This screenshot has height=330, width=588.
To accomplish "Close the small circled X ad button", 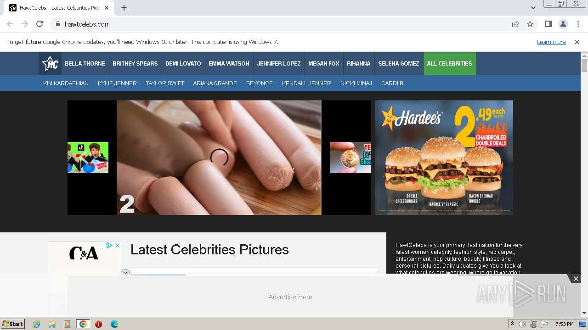I will tap(125, 272).
